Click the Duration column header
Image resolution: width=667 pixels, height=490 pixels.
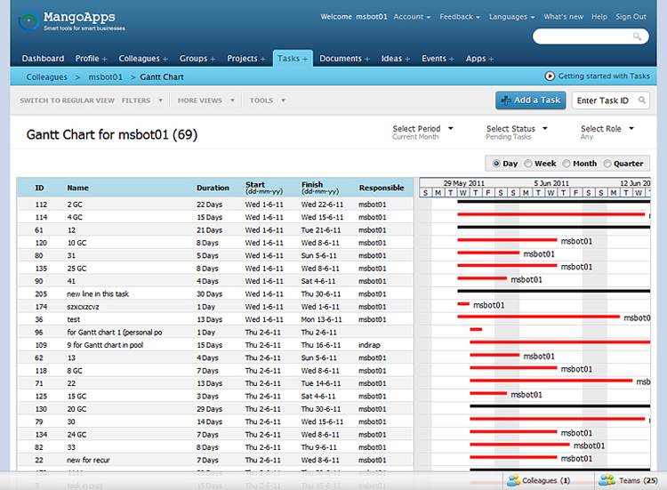[x=213, y=188]
